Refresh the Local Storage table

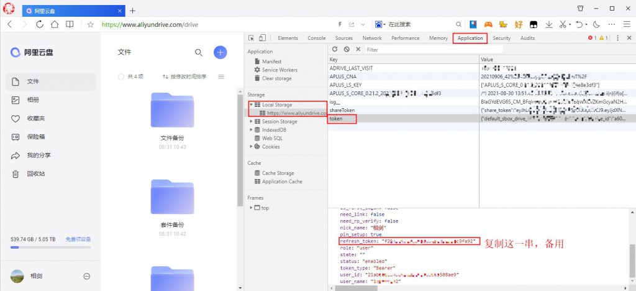pos(335,49)
